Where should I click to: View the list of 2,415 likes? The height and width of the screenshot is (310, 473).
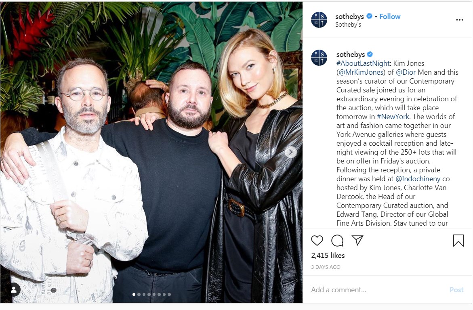click(x=328, y=256)
